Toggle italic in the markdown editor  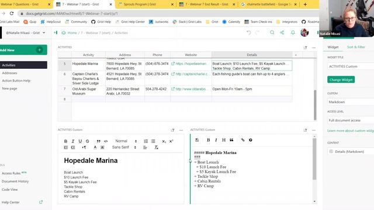216,140
